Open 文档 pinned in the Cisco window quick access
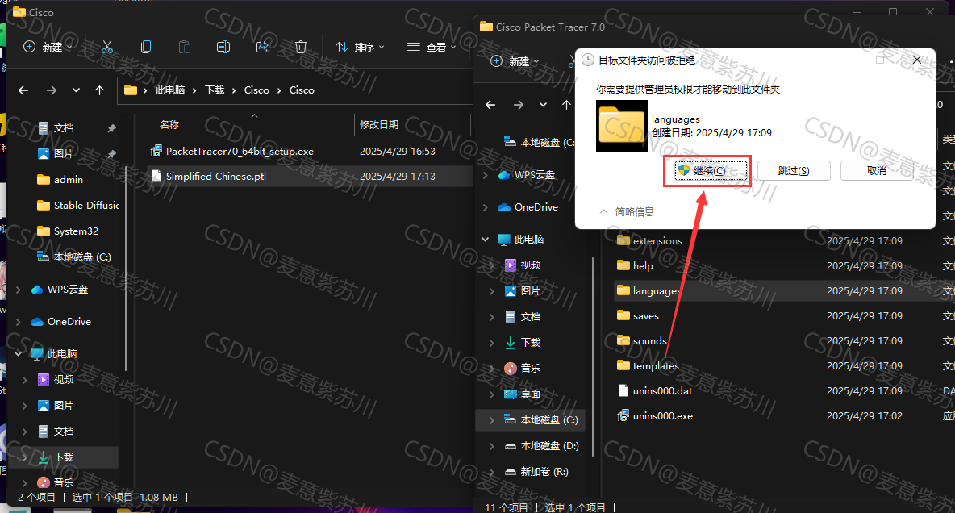 64,128
